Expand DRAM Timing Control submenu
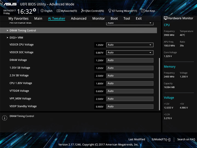The height and width of the screenshot is (148, 197). click(x=79, y=30)
